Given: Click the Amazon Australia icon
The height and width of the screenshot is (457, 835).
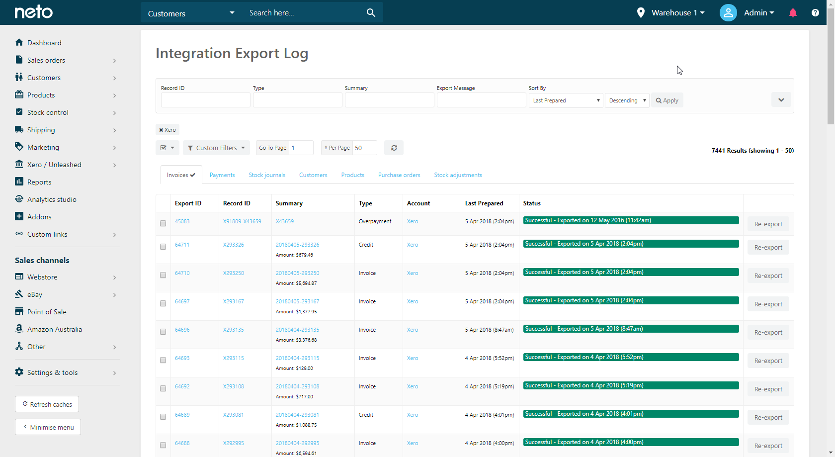Looking at the screenshot, I should pos(19,329).
